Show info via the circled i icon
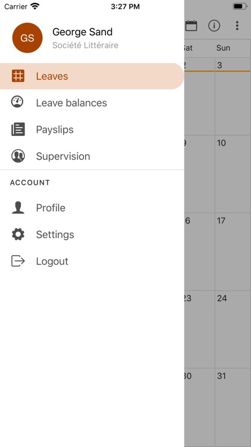Screen dimensions: 251x447 point(214,26)
